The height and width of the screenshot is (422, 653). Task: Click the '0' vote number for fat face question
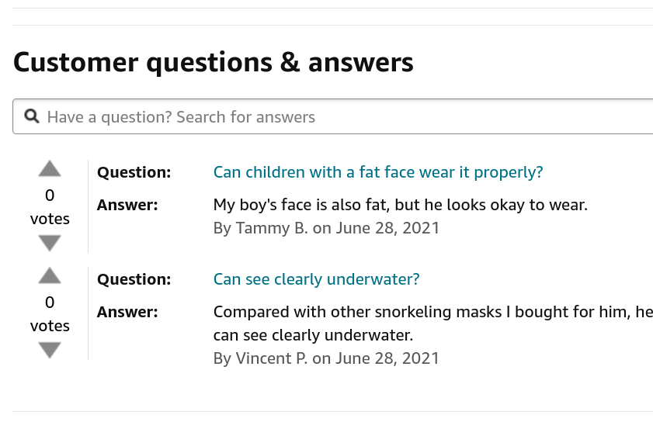(50, 195)
